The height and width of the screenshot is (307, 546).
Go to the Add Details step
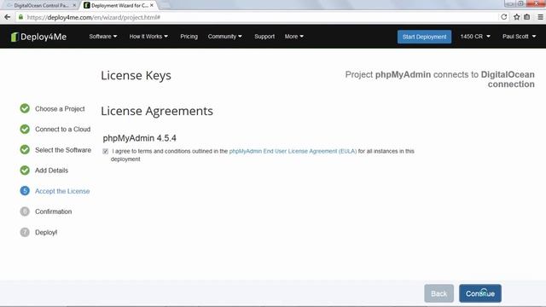coord(51,171)
